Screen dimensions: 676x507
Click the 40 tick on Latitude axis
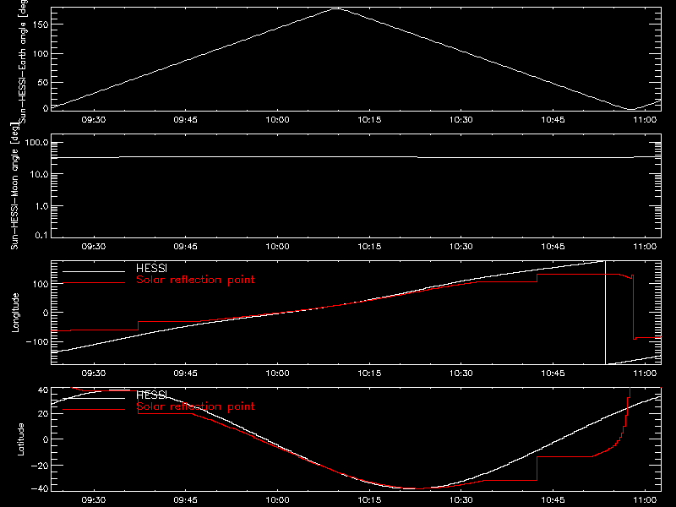coord(43,390)
